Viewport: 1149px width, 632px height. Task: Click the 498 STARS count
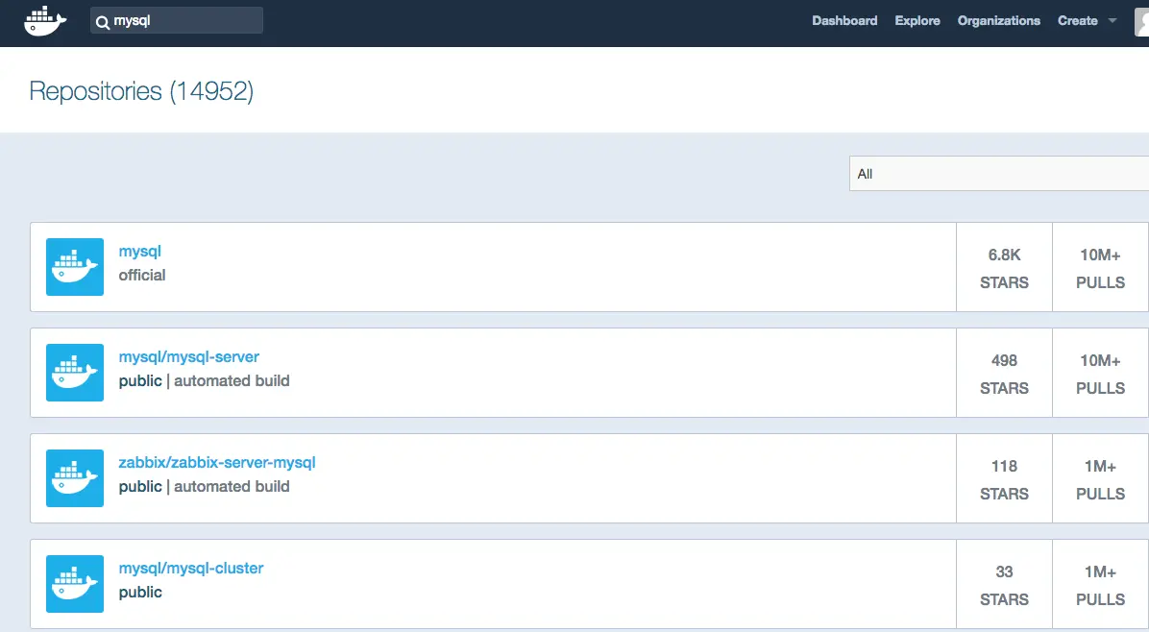coord(1004,374)
